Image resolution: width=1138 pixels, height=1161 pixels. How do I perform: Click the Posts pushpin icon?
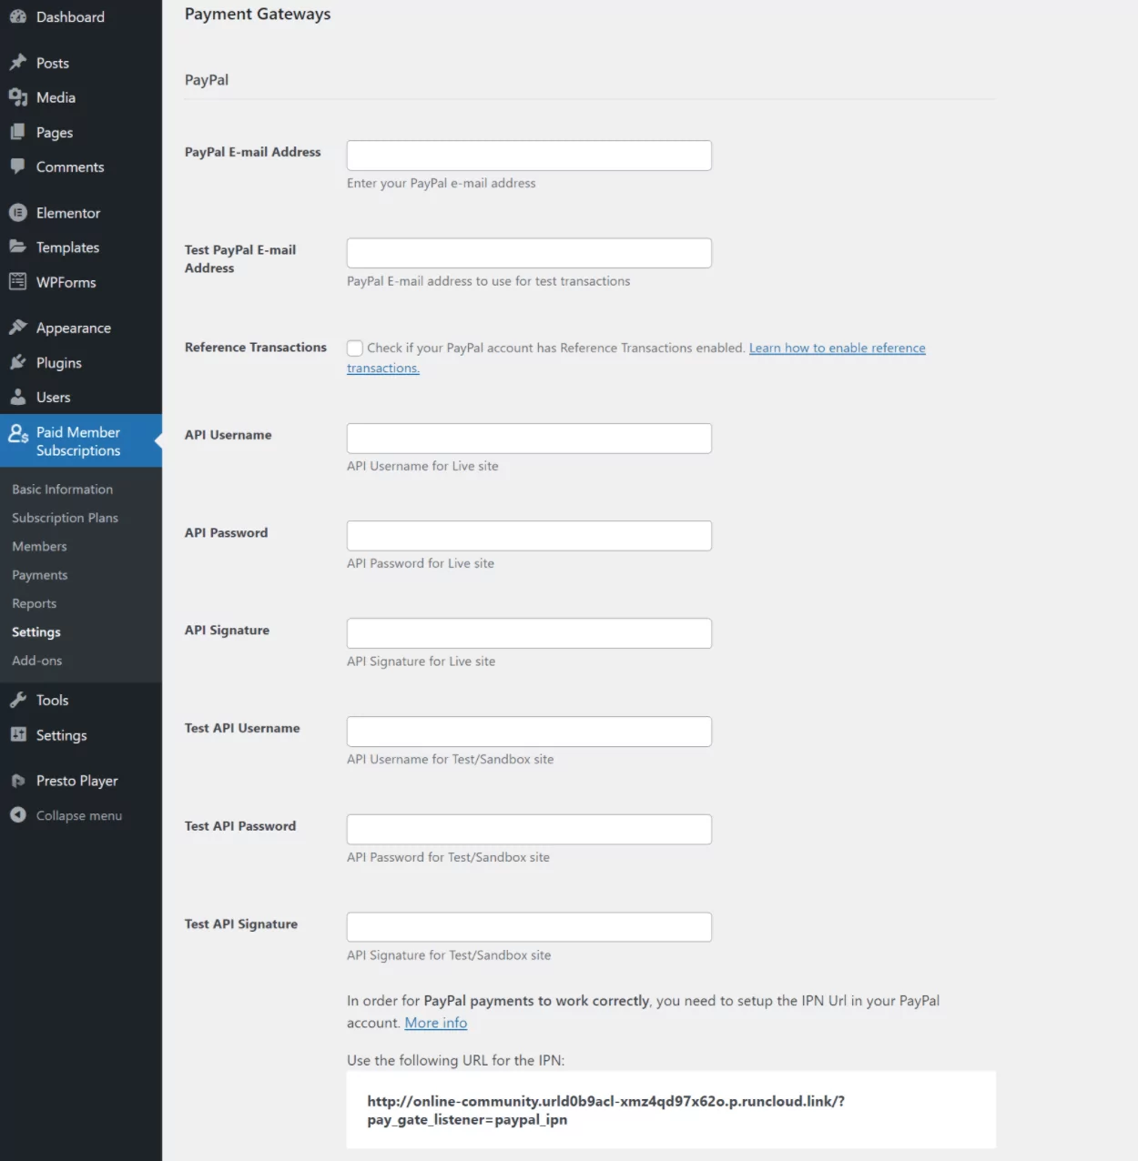[x=17, y=63]
